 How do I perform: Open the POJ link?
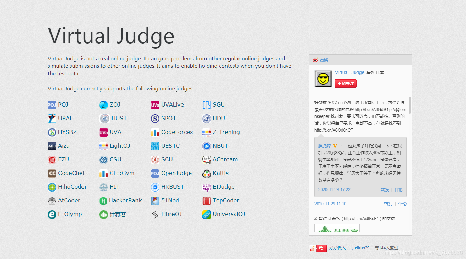coord(63,104)
